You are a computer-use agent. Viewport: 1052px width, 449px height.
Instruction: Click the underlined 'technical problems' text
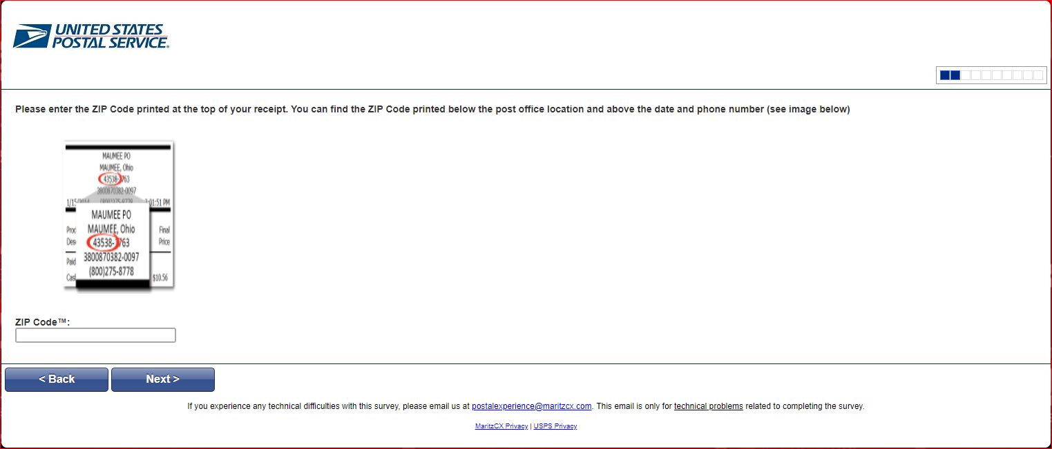click(x=708, y=406)
